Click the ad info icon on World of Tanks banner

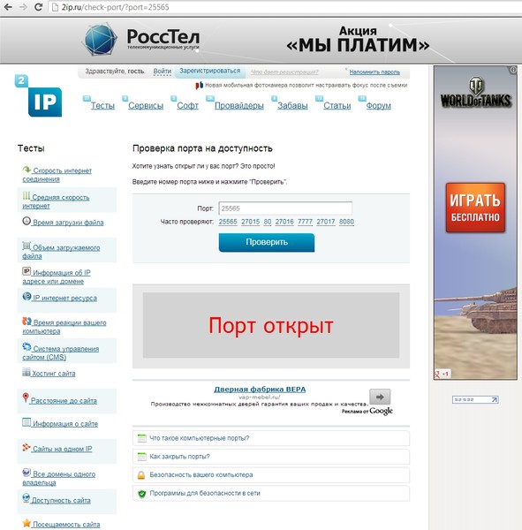(x=513, y=70)
